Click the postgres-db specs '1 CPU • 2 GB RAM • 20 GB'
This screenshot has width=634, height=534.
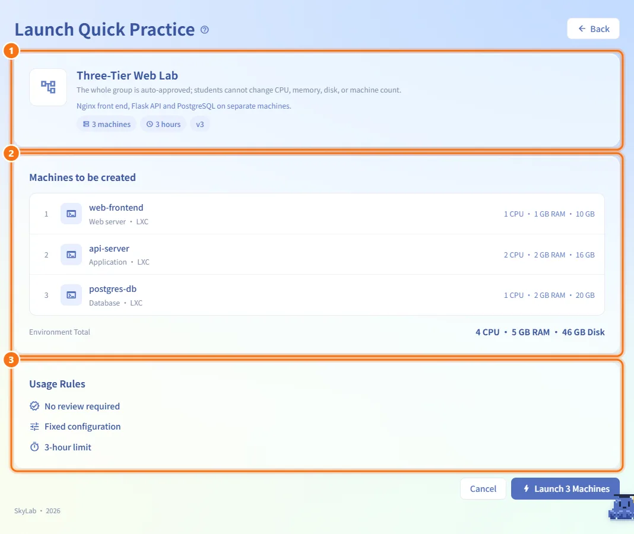click(x=549, y=295)
